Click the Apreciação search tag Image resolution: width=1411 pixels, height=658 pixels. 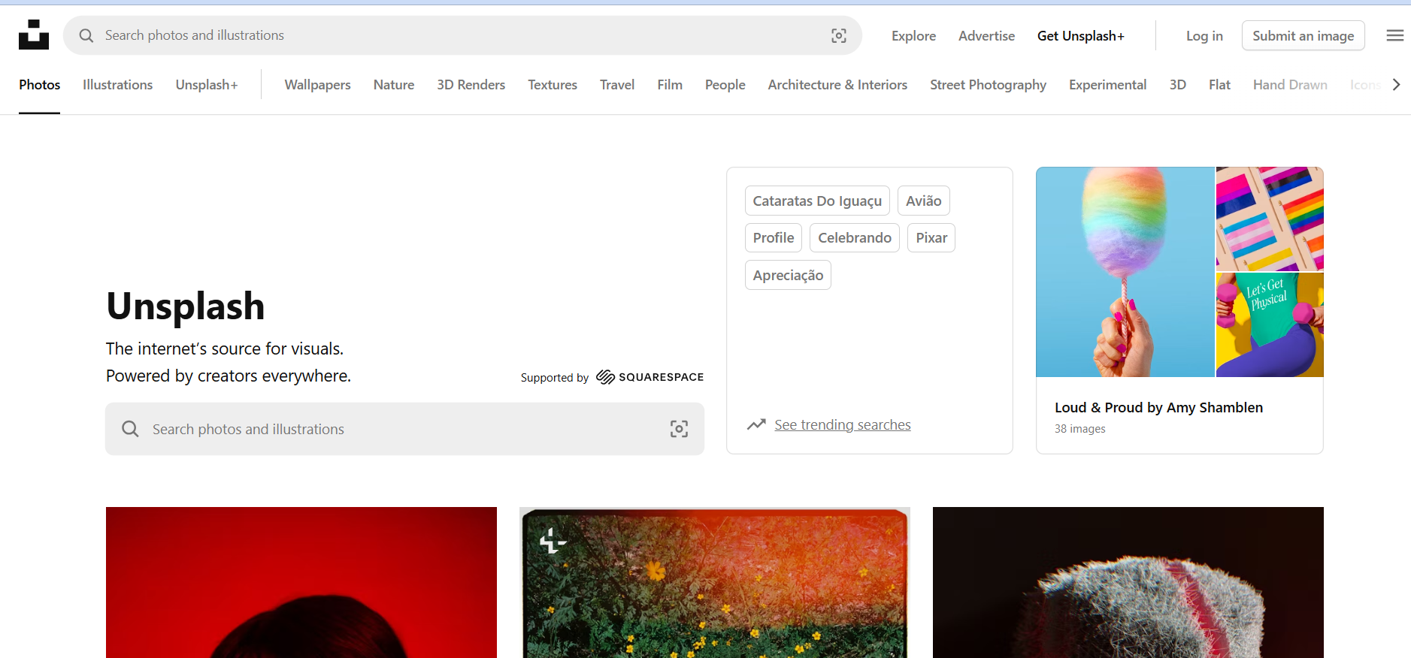click(x=788, y=275)
